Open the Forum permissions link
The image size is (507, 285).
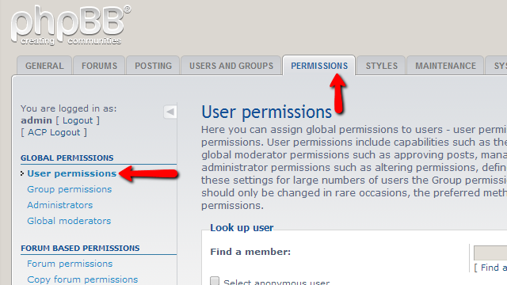[70, 264]
